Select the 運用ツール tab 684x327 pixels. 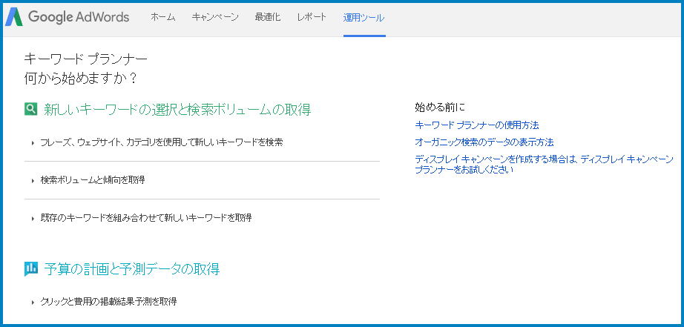[364, 18]
